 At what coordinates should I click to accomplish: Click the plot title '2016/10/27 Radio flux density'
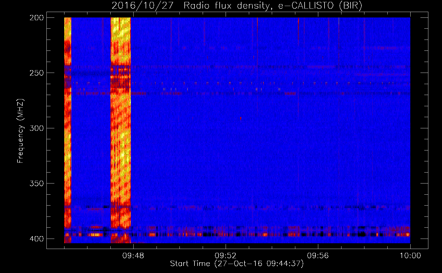pos(237,5)
